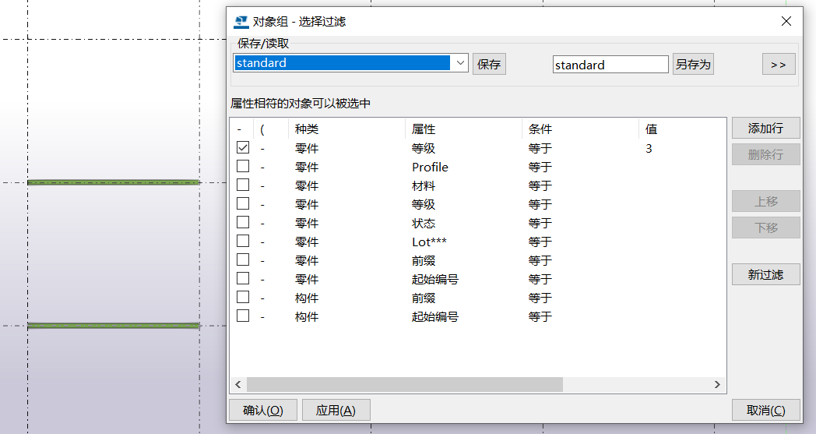Select the upper green beam in model view
This screenshot has height=434, width=816.
pyautogui.click(x=114, y=182)
